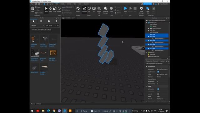Open Toolbox Marketplace bag tab

(x=34, y=21)
